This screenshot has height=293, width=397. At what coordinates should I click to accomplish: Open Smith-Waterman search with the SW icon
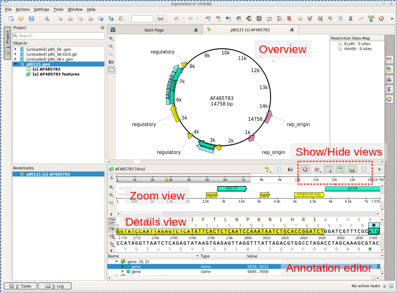[218, 19]
